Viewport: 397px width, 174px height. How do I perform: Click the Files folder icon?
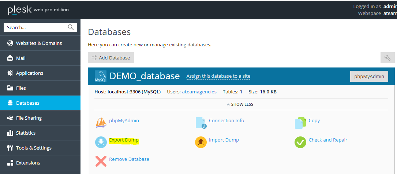10,88
